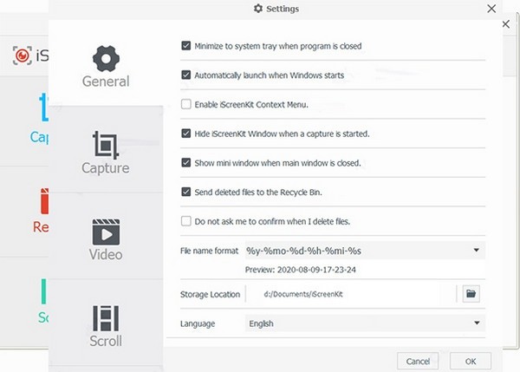Toggle Minimize to system tray checkbox
Image resolution: width=520 pixels, height=372 pixels.
(x=186, y=46)
